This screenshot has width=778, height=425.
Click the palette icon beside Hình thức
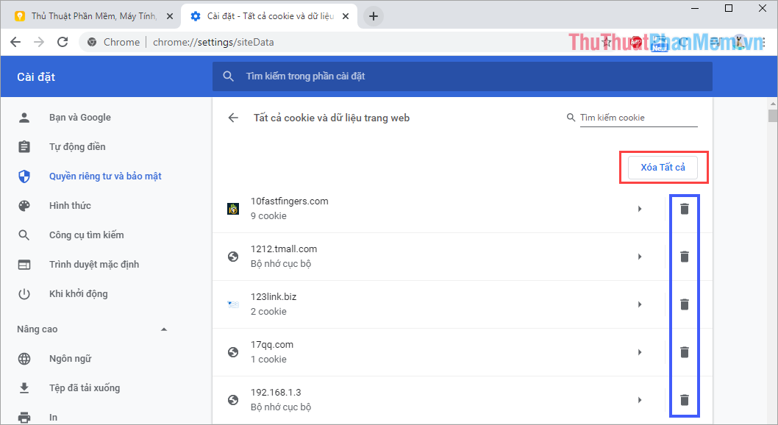tap(24, 205)
